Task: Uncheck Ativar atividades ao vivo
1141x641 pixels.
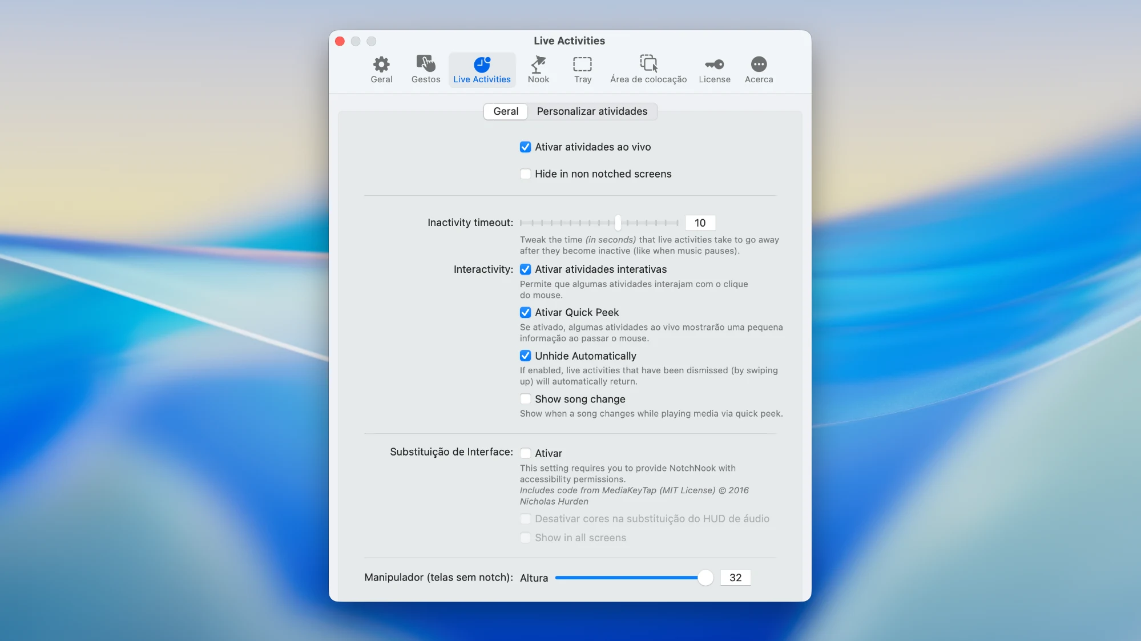Action: [x=525, y=147]
